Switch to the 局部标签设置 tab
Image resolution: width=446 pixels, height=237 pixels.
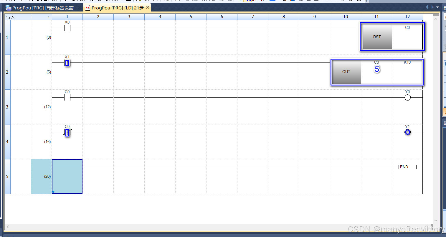[x=40, y=8]
